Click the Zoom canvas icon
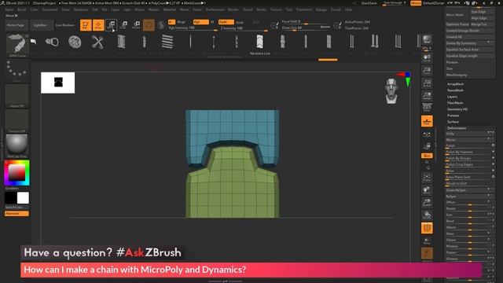 point(427,71)
